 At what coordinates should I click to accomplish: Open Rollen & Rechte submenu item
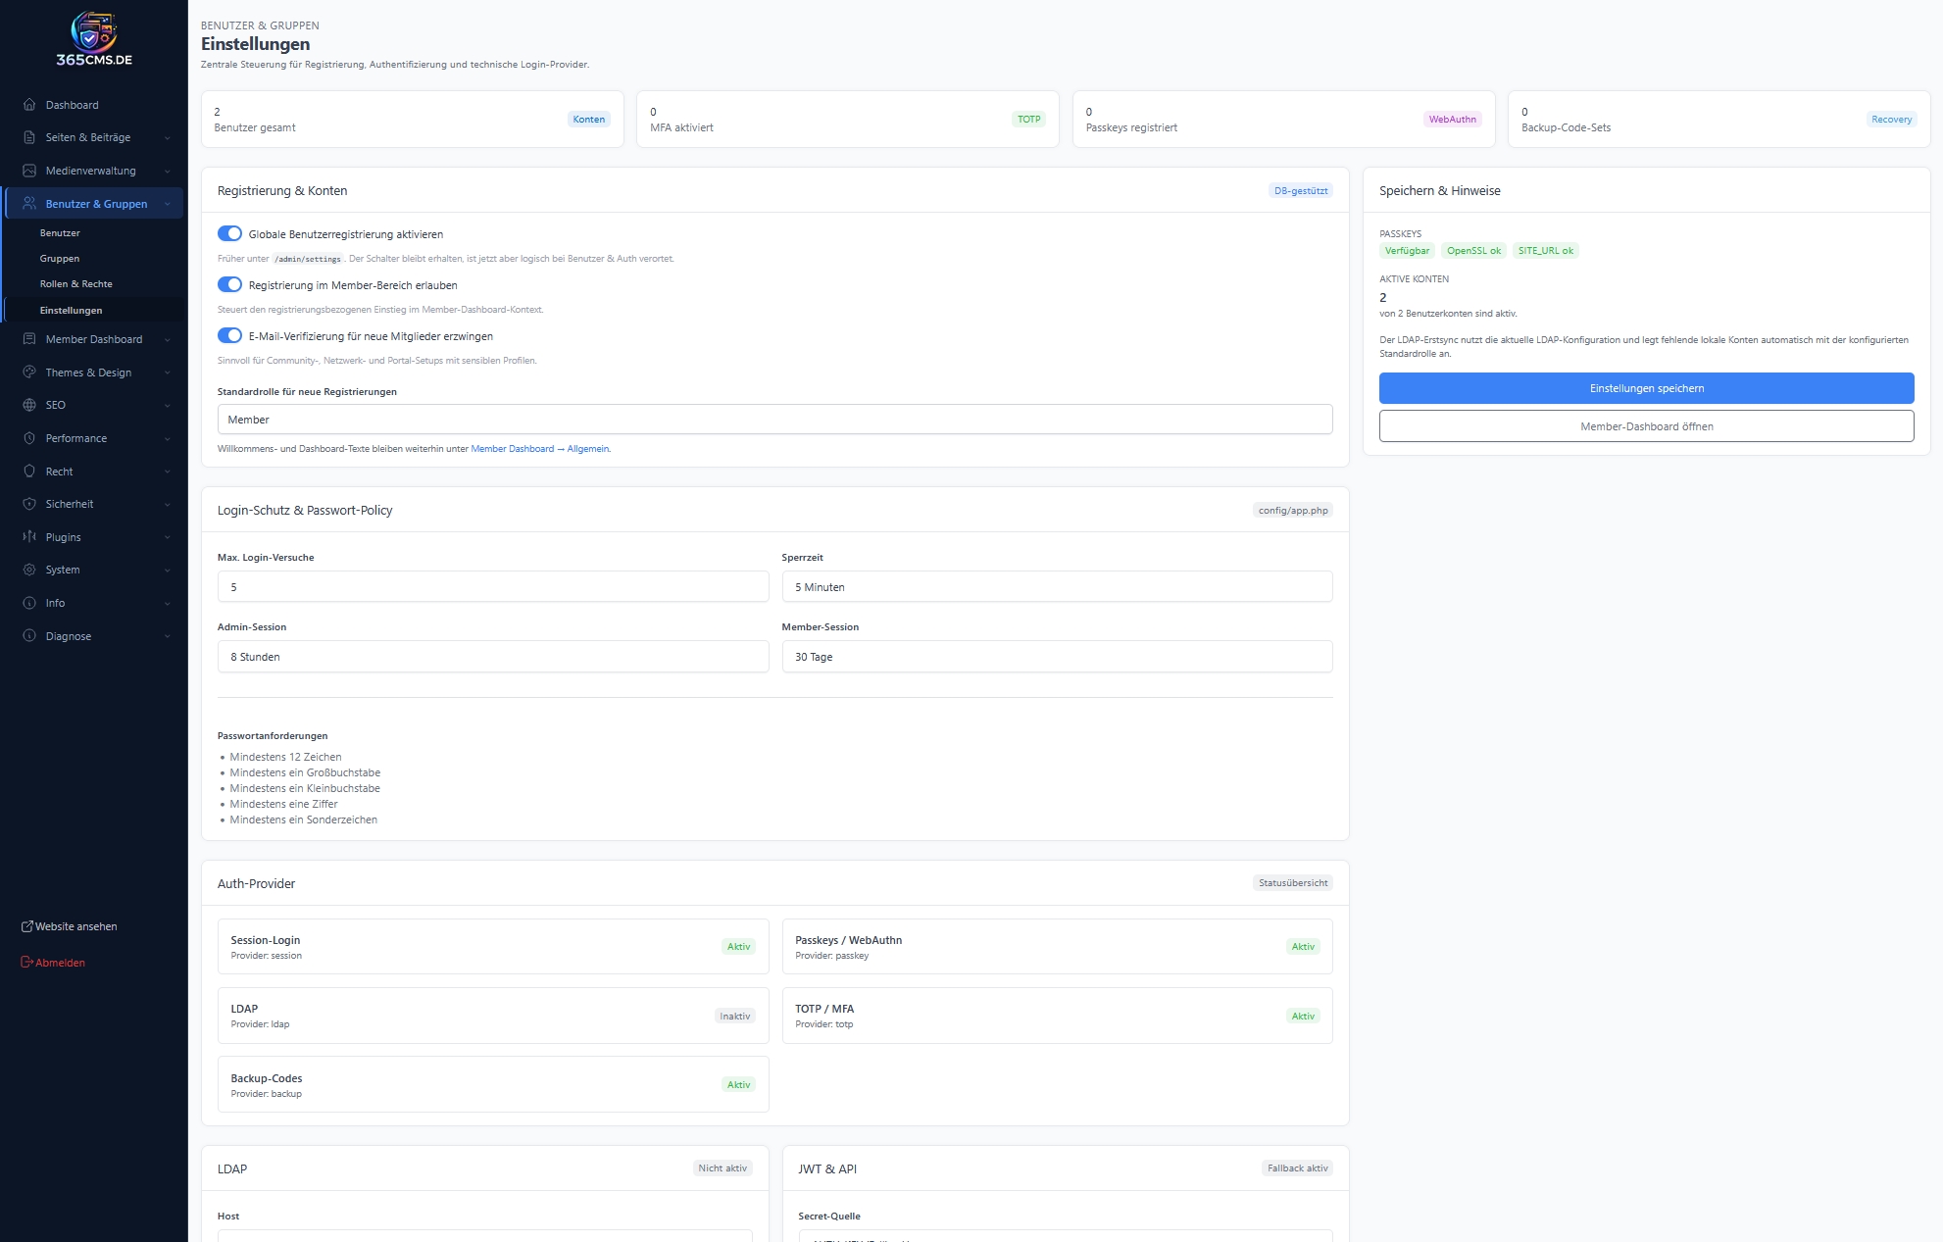76,284
